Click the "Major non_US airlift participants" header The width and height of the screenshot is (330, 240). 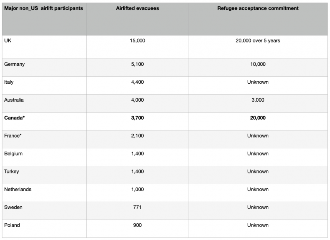(x=43, y=8)
